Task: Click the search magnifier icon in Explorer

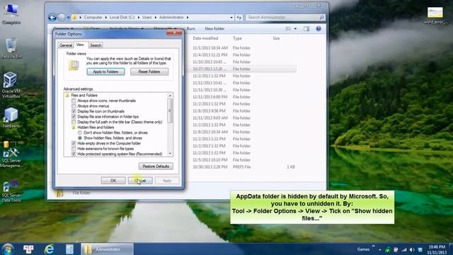Action: click(321, 17)
